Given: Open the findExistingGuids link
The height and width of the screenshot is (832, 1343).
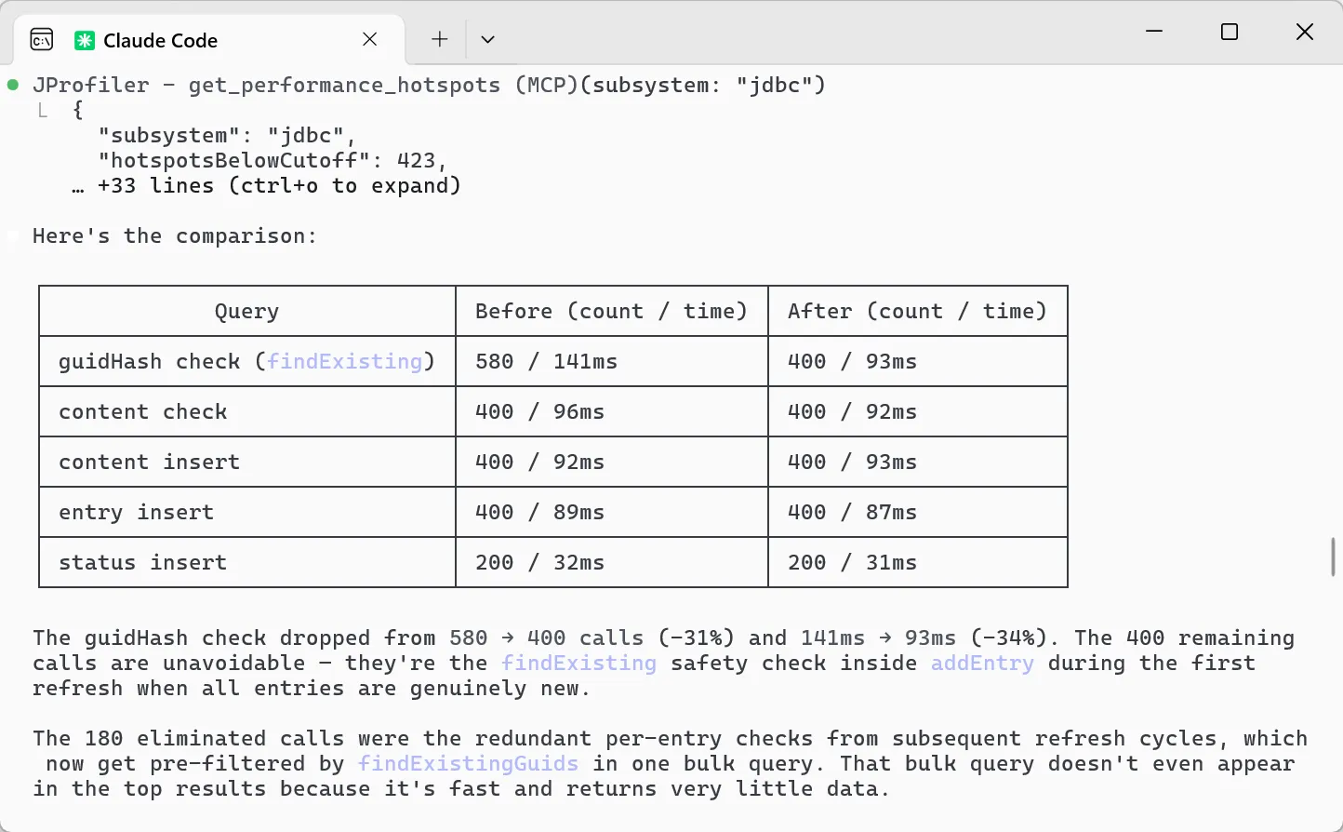Looking at the screenshot, I should (469, 763).
